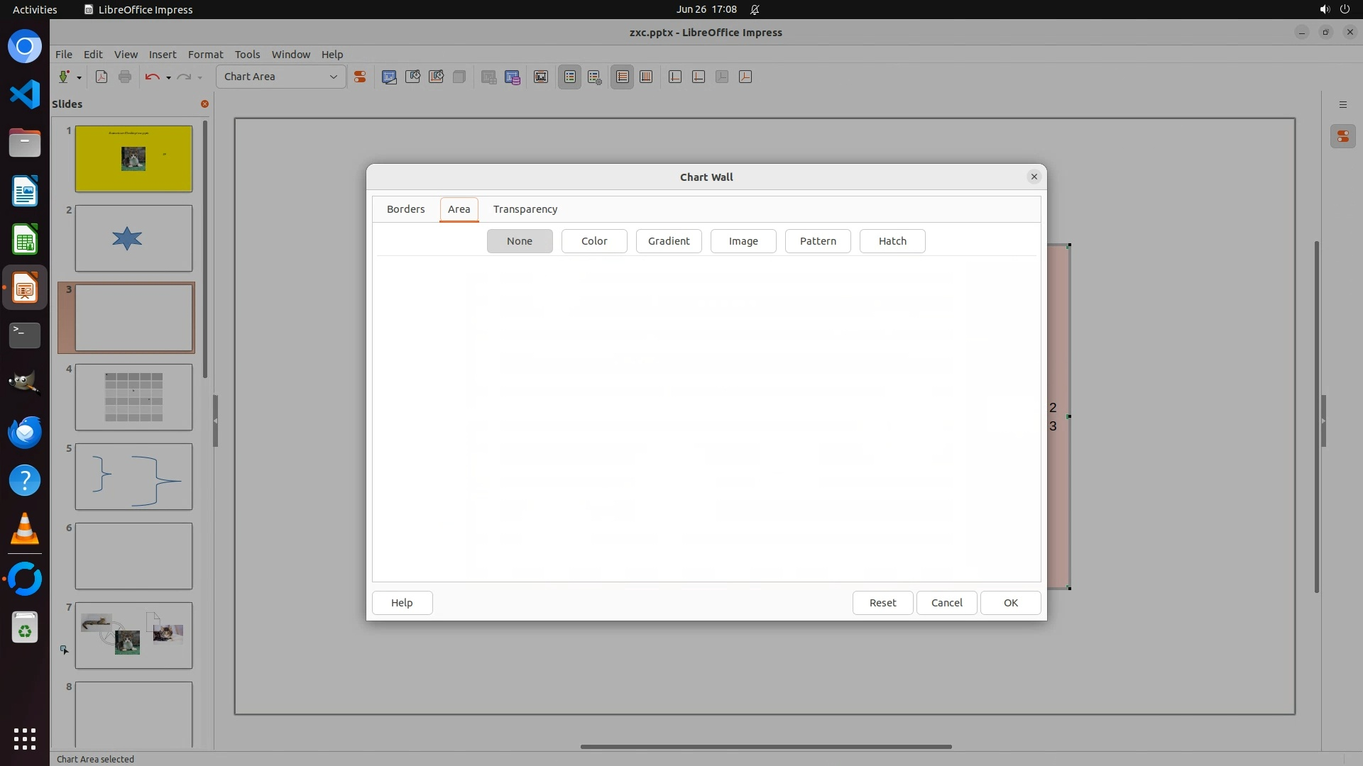
Task: Switch to the Transparency tab
Action: click(525, 209)
